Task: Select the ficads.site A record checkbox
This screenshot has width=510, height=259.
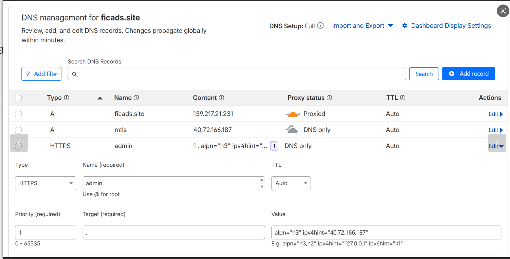Action: tap(18, 114)
